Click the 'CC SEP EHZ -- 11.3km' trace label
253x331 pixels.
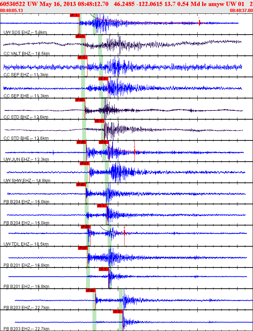click(26, 75)
